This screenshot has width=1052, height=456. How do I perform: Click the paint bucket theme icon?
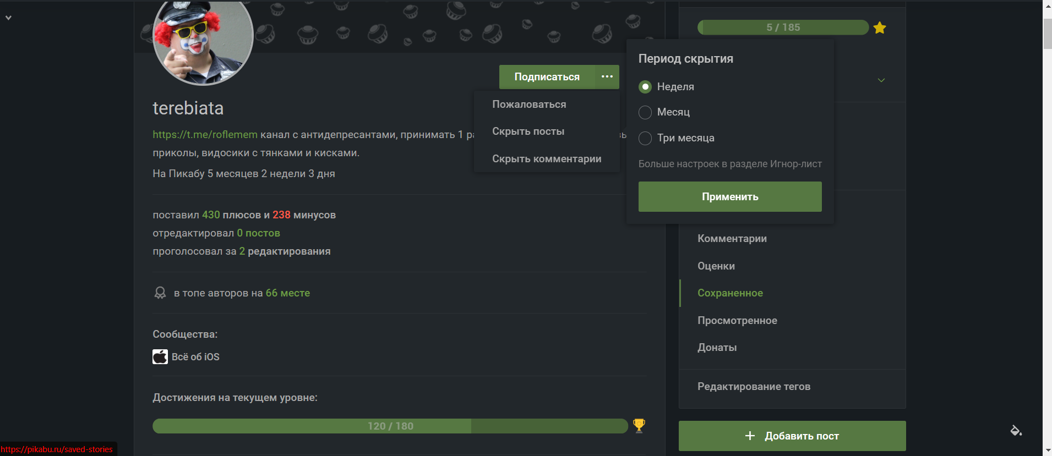(1016, 430)
